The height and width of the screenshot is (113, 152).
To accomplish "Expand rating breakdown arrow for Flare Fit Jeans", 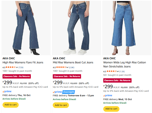I will tap(17, 68).
